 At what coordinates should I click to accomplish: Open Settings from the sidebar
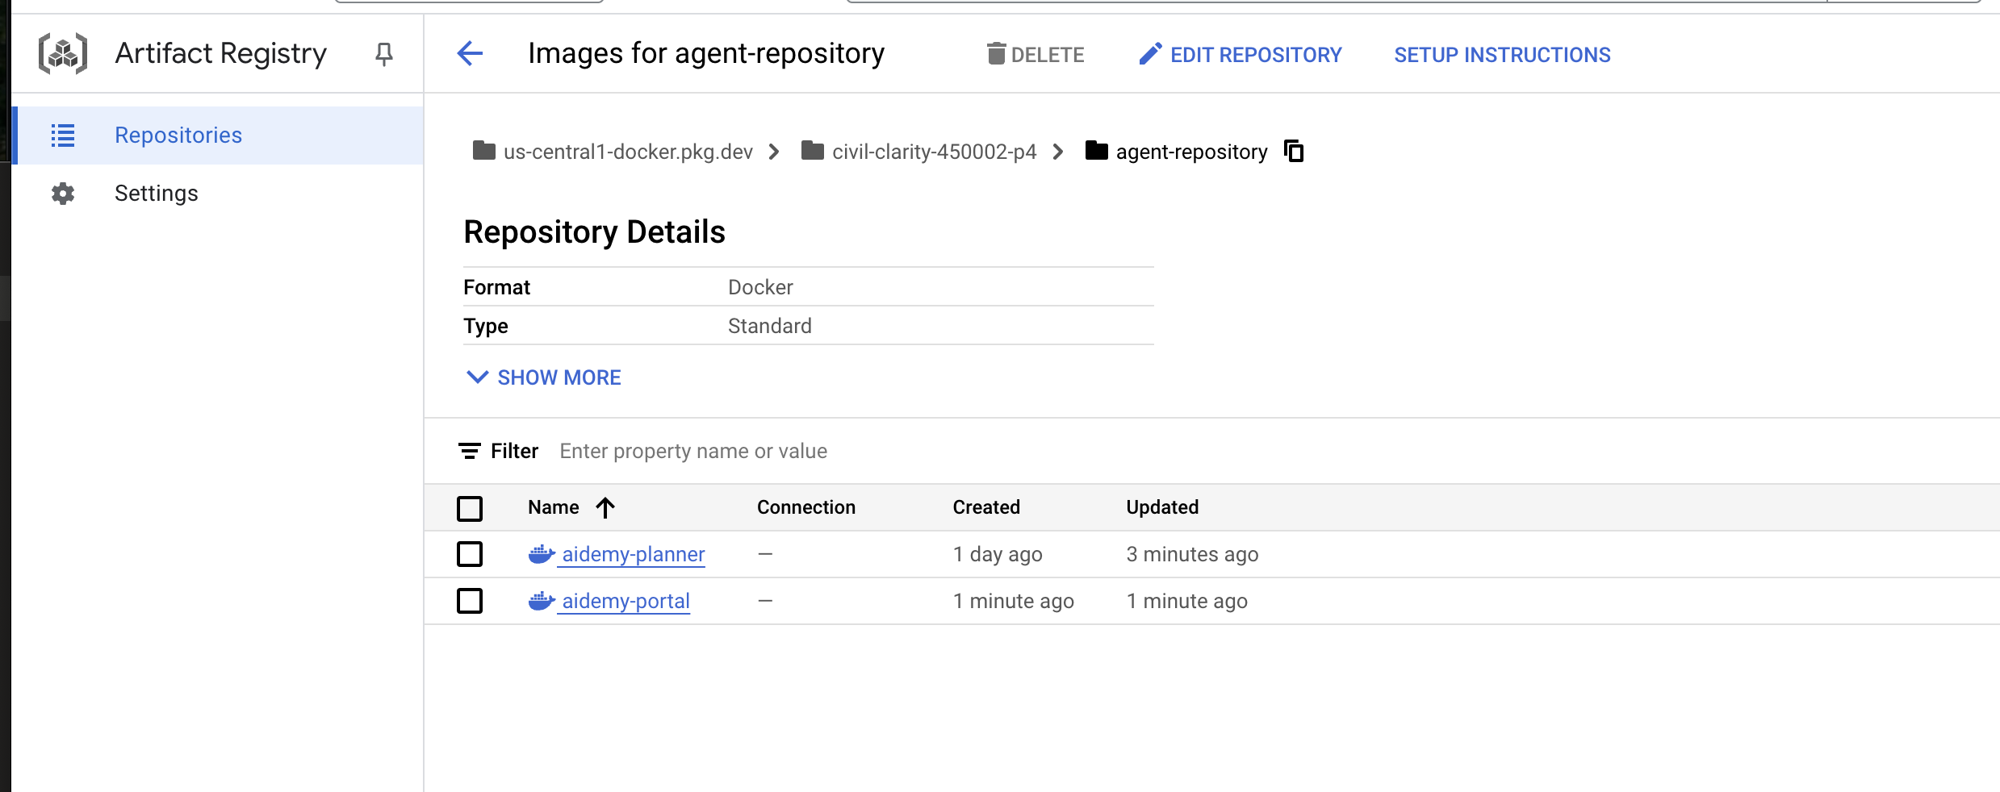[156, 193]
